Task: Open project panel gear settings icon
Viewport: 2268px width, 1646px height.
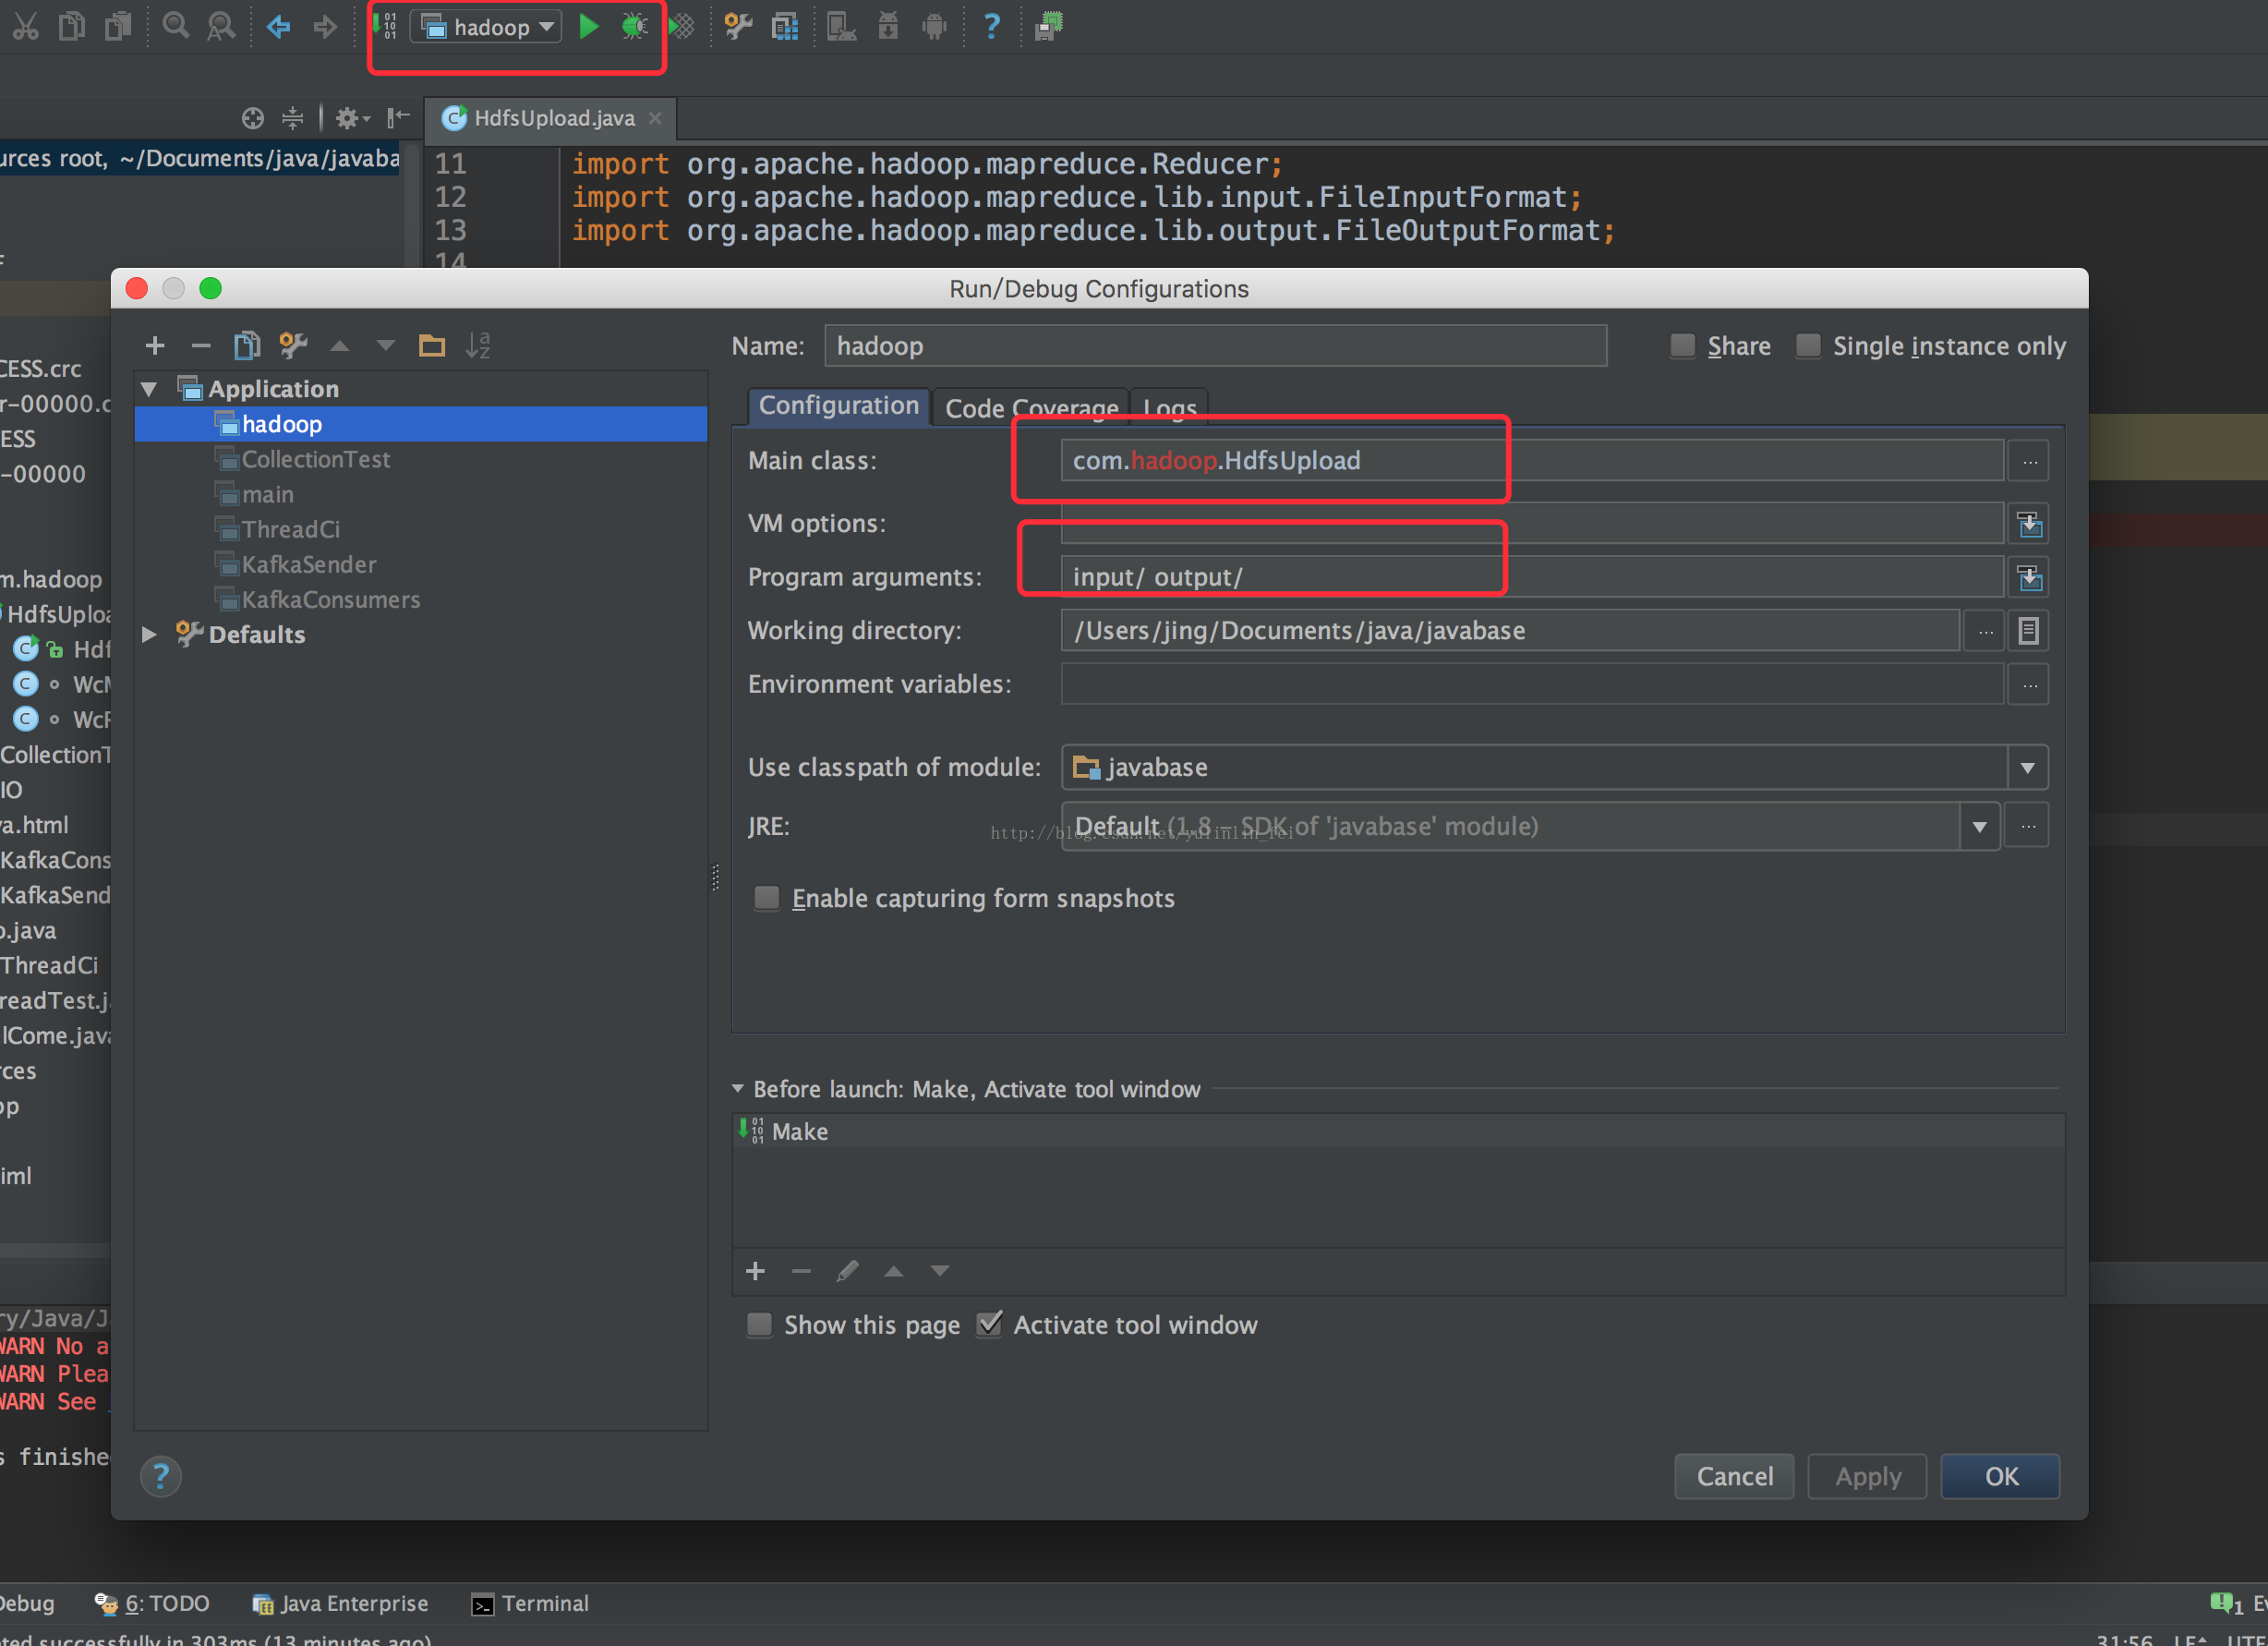Action: pyautogui.click(x=351, y=119)
